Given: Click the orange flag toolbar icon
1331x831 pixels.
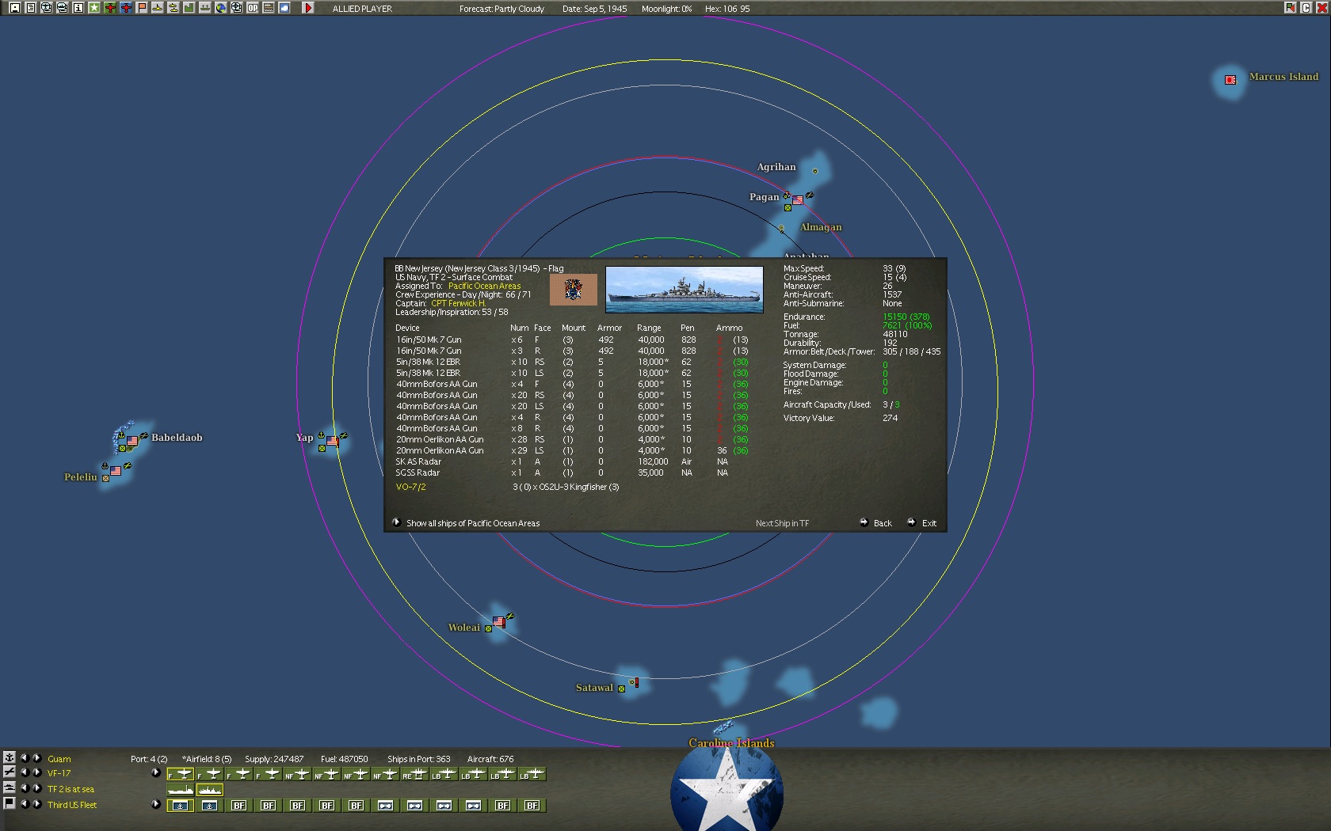Looking at the screenshot, I should (x=141, y=8).
